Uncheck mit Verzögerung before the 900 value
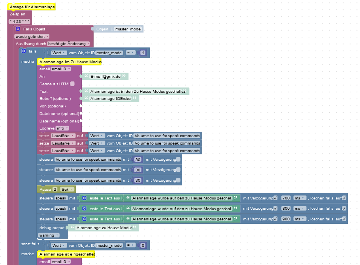The height and width of the screenshot is (265, 360). [275, 219]
